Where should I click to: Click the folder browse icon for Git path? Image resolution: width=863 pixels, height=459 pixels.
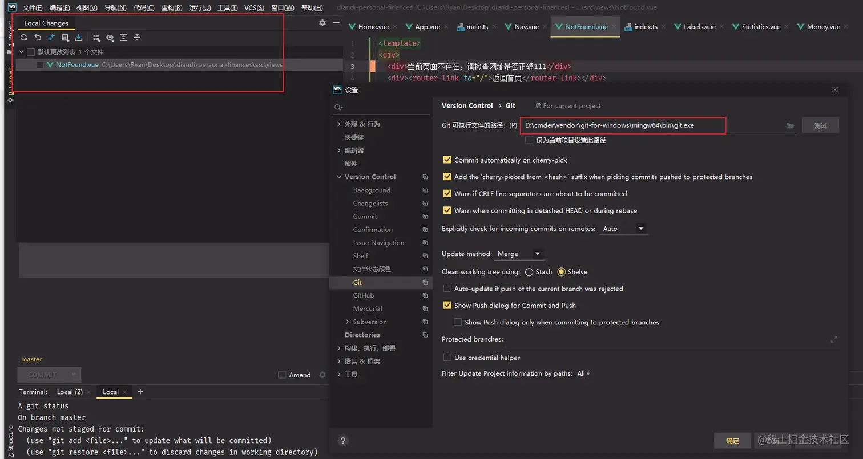coord(790,125)
